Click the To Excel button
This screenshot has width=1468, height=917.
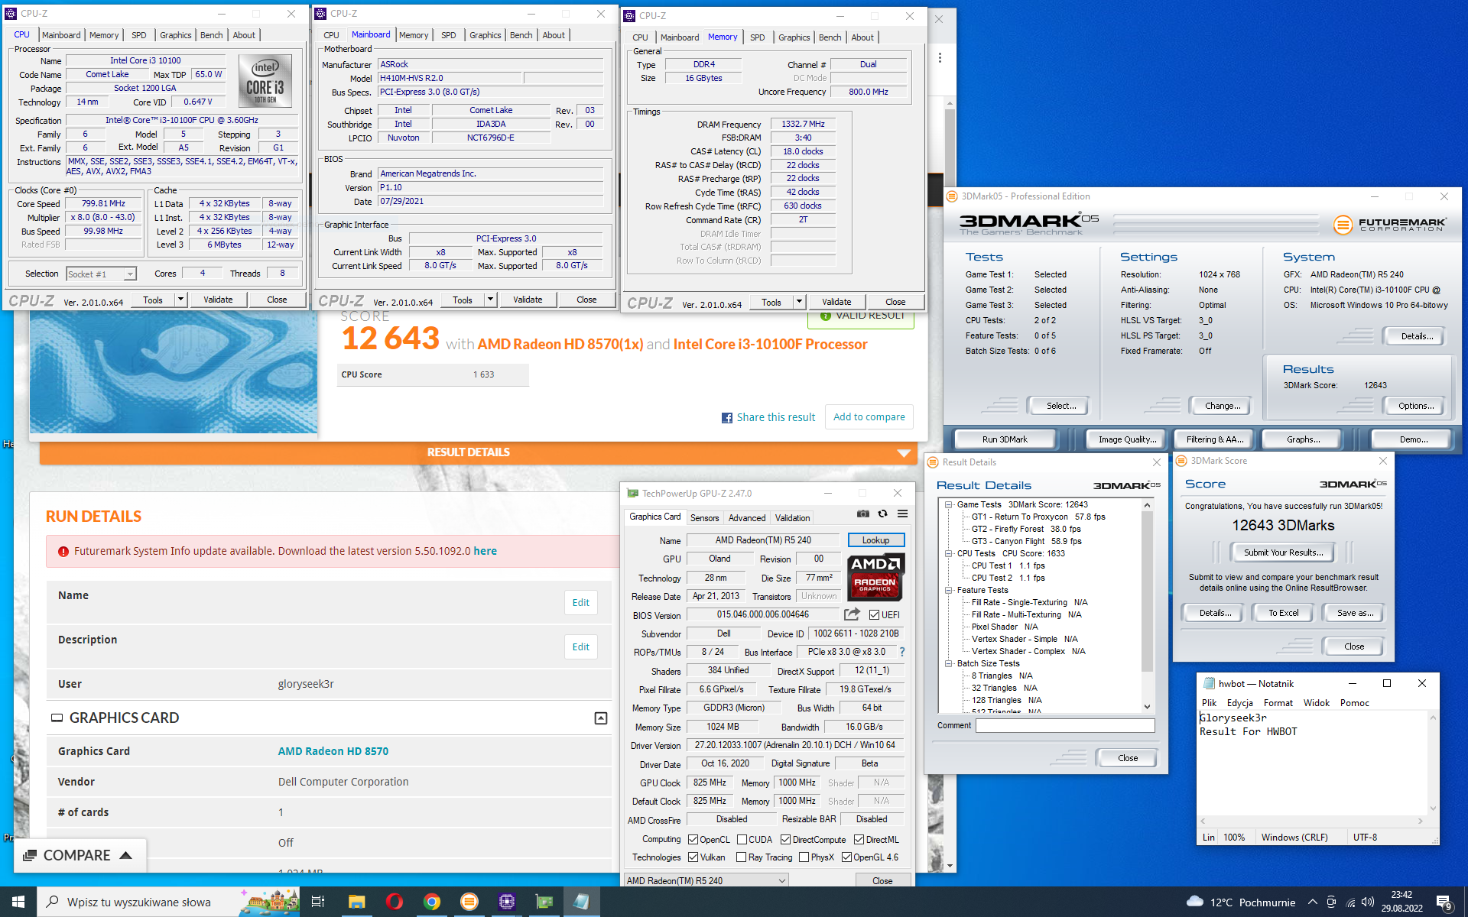(1283, 613)
